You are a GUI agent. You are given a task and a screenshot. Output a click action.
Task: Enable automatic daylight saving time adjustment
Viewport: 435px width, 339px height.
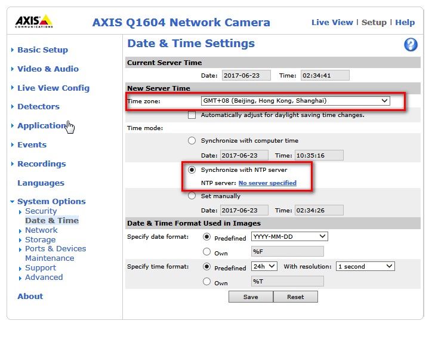[192, 115]
